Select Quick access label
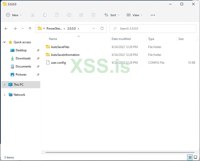The image size is (200, 161). pos(22,42)
